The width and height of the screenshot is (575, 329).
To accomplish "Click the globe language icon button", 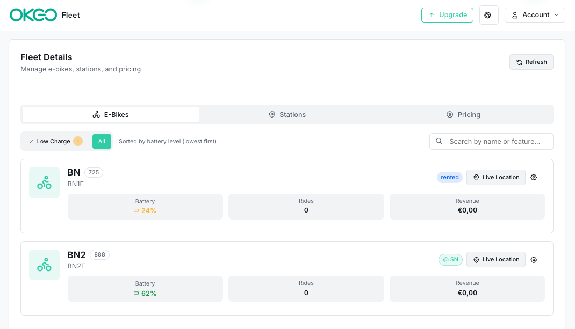I will 488,15.
